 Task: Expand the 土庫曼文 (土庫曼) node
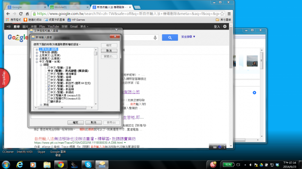point(37,59)
